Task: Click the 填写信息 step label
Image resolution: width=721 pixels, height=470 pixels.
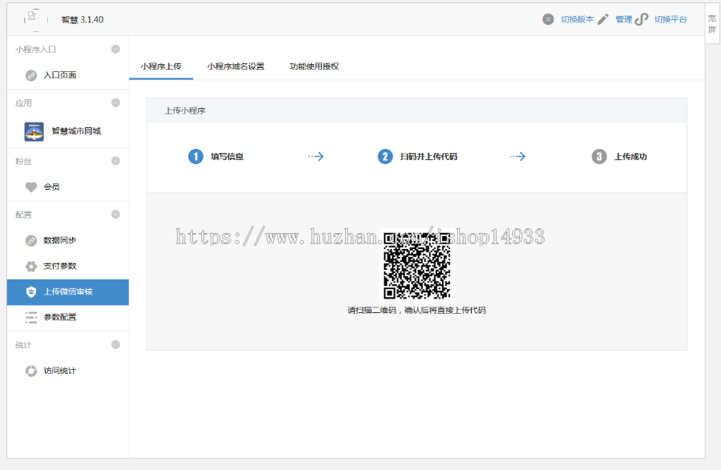Action: (x=228, y=157)
